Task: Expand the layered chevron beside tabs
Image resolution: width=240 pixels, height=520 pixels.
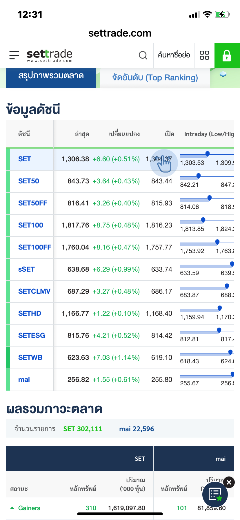Action: click(223, 75)
